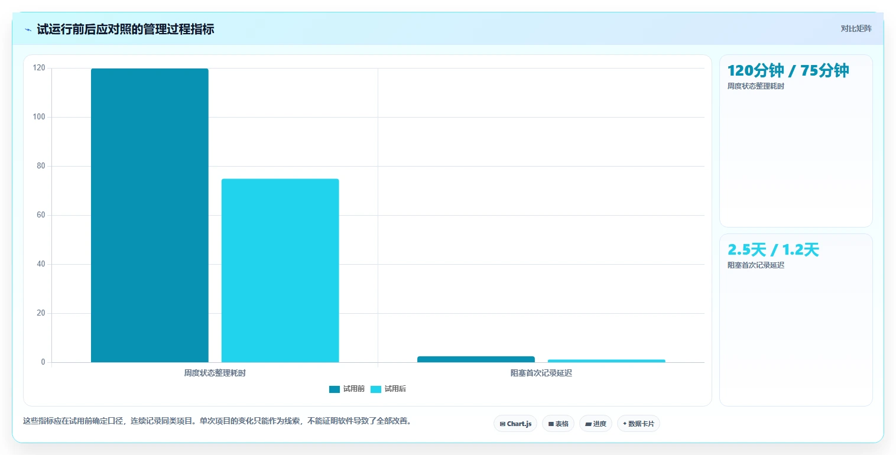Toggle the 试用前 legend entry
The image size is (896, 455).
coord(347,389)
